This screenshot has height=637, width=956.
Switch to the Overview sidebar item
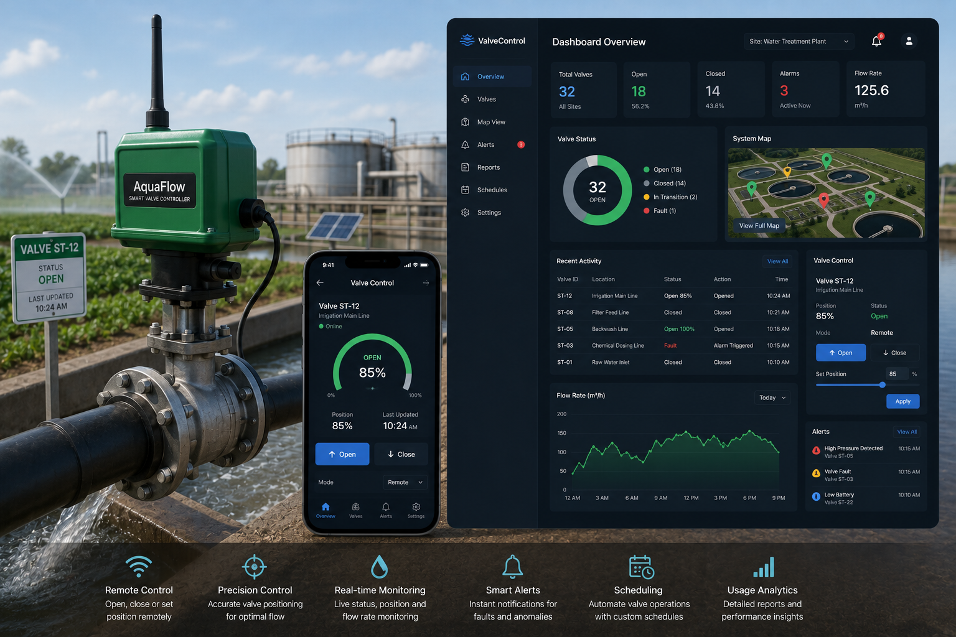(x=492, y=77)
